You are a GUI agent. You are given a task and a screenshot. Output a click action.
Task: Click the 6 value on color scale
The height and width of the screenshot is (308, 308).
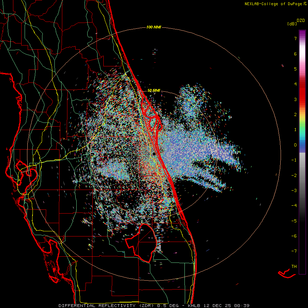coord(295,54)
